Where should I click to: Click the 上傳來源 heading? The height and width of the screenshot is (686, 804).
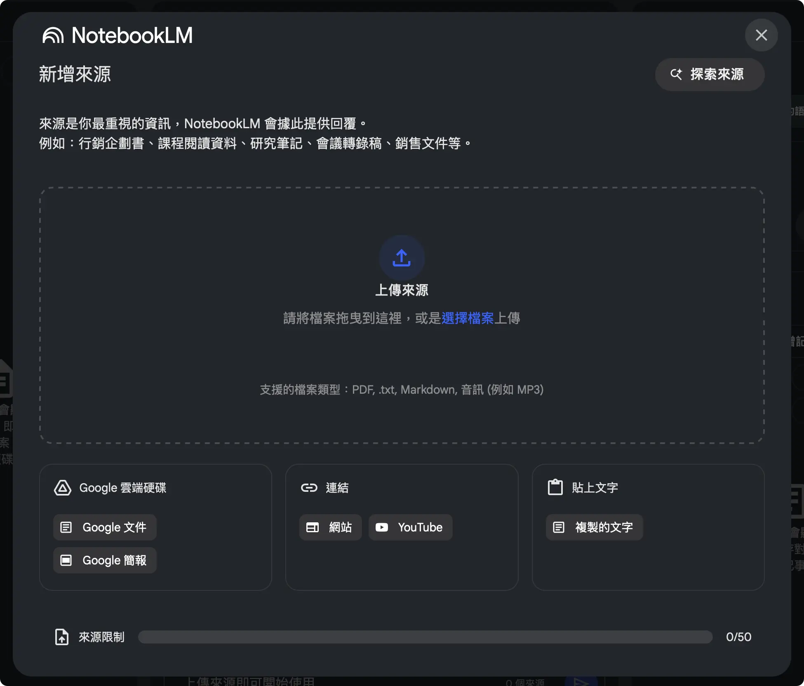[x=402, y=290]
